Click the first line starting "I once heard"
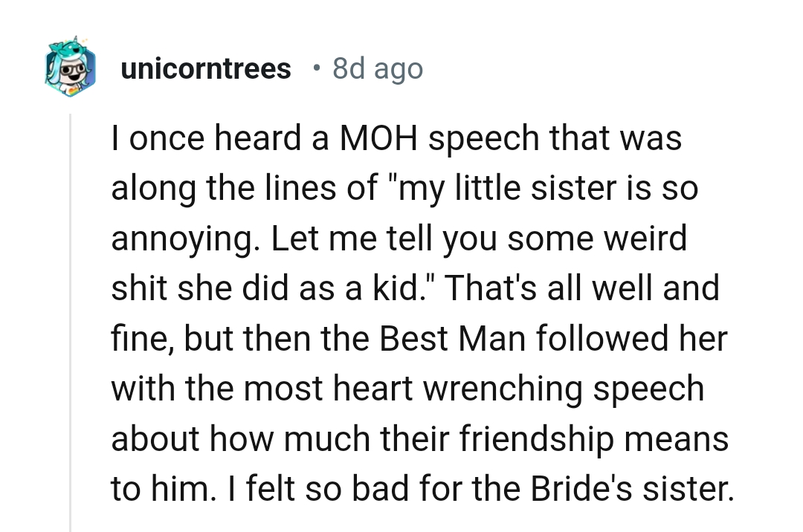The width and height of the screenshot is (803, 532). (x=396, y=139)
